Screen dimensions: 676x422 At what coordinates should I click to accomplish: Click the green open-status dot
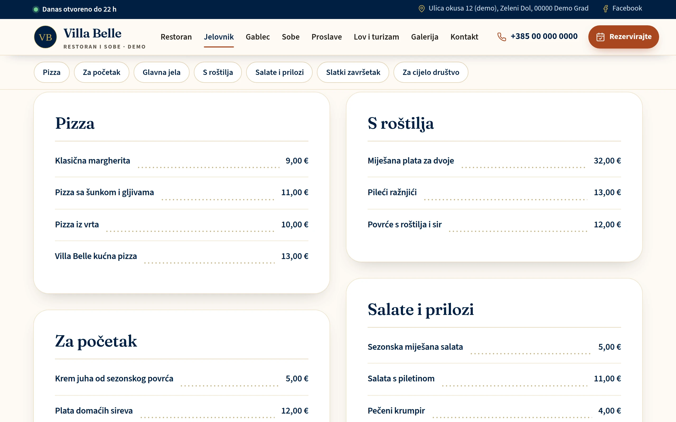pyautogui.click(x=36, y=9)
